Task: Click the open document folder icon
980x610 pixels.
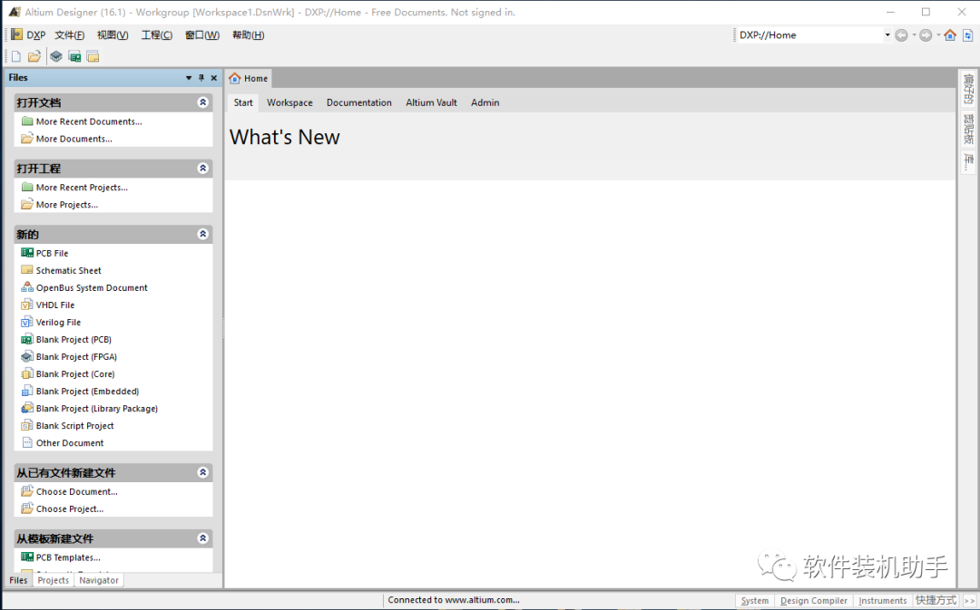Action: [x=34, y=57]
